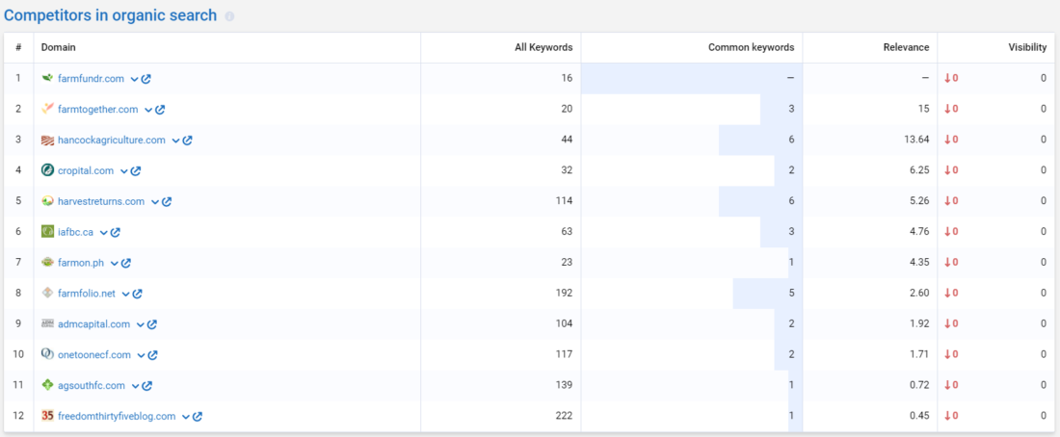
Task: Expand the farmfolio.net dropdown chevron
Action: click(x=125, y=294)
